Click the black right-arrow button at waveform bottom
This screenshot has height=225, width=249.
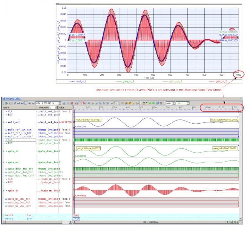click(x=227, y=222)
